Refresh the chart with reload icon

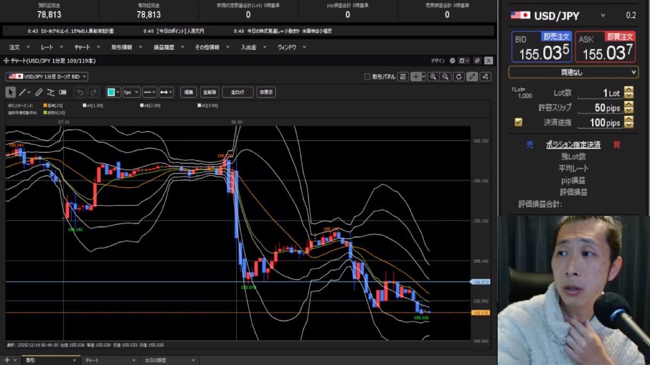(459, 77)
